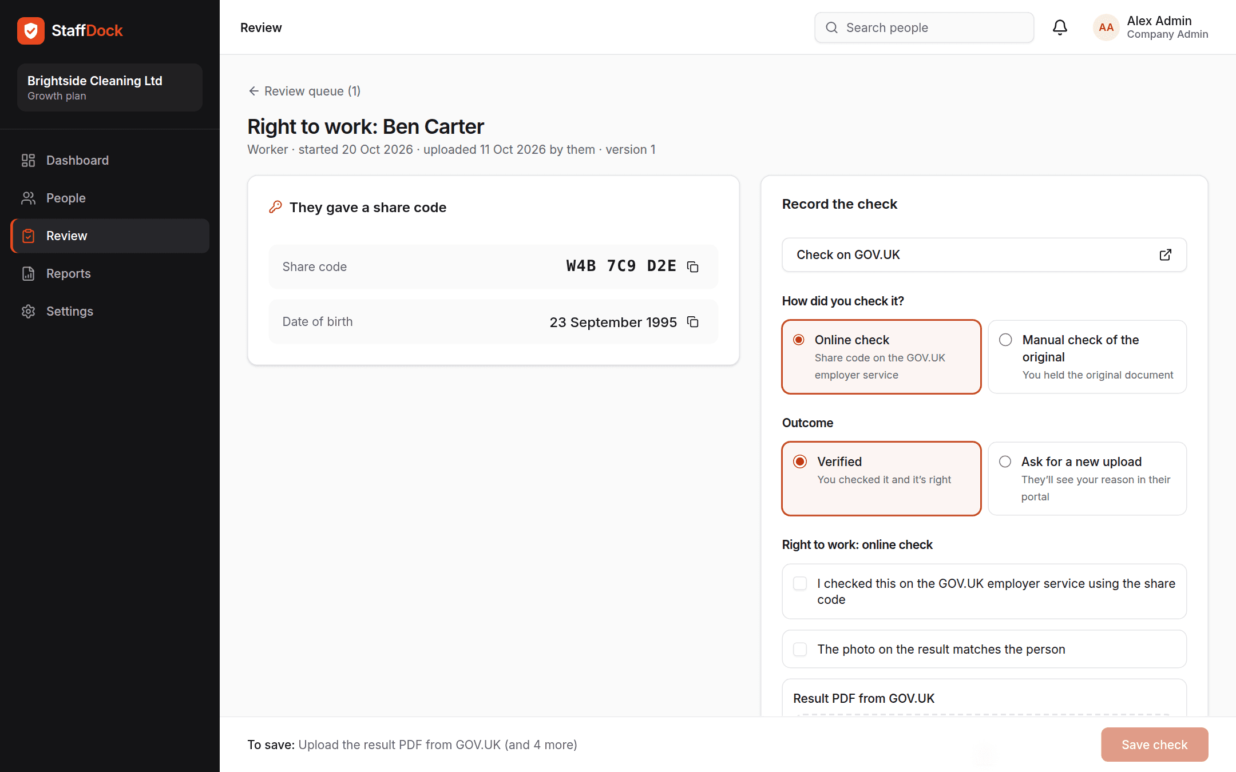Screen dimensions: 1236x772
Task: Click the Record the check heading
Action: point(839,204)
